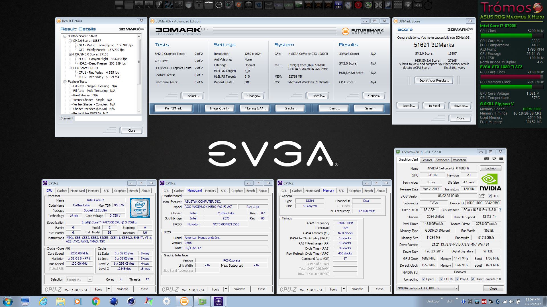Click GPU-Z screenshot camera icon
Image resolution: width=547 pixels, height=307 pixels.
pos(487,158)
